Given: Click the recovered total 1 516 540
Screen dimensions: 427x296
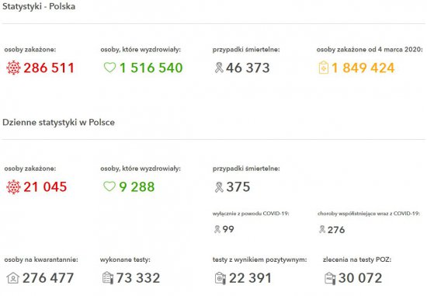Looking at the screenshot, I should pos(151,68).
